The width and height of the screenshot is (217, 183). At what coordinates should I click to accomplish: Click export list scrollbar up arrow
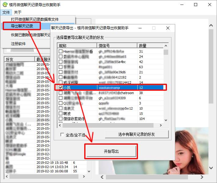point(166,46)
